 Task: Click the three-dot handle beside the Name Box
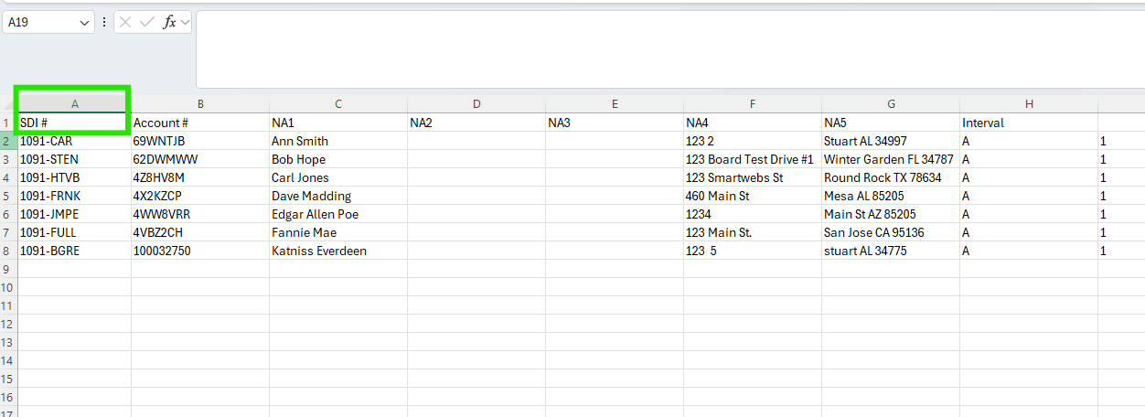(x=104, y=23)
